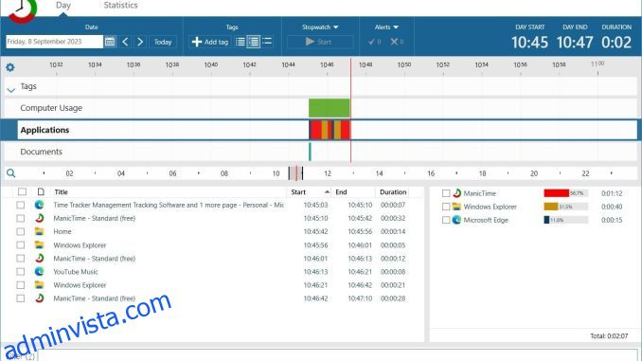Check the Time Tracker Management row checkbox

point(21,205)
